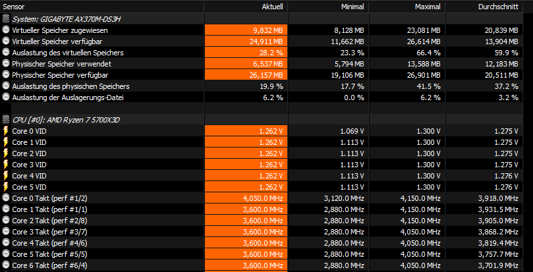Select the Physischer Speicher verfügbar label
533x272 pixels.
60,76
